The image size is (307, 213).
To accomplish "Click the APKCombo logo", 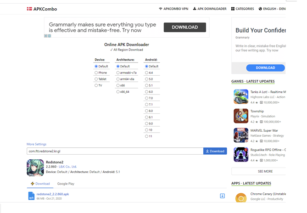I will point(42,9).
